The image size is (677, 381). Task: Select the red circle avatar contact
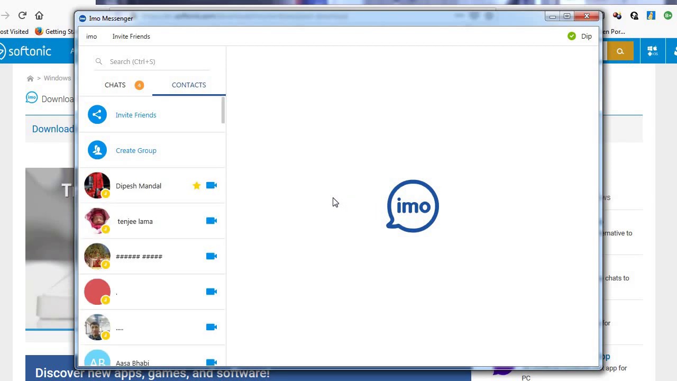97,292
